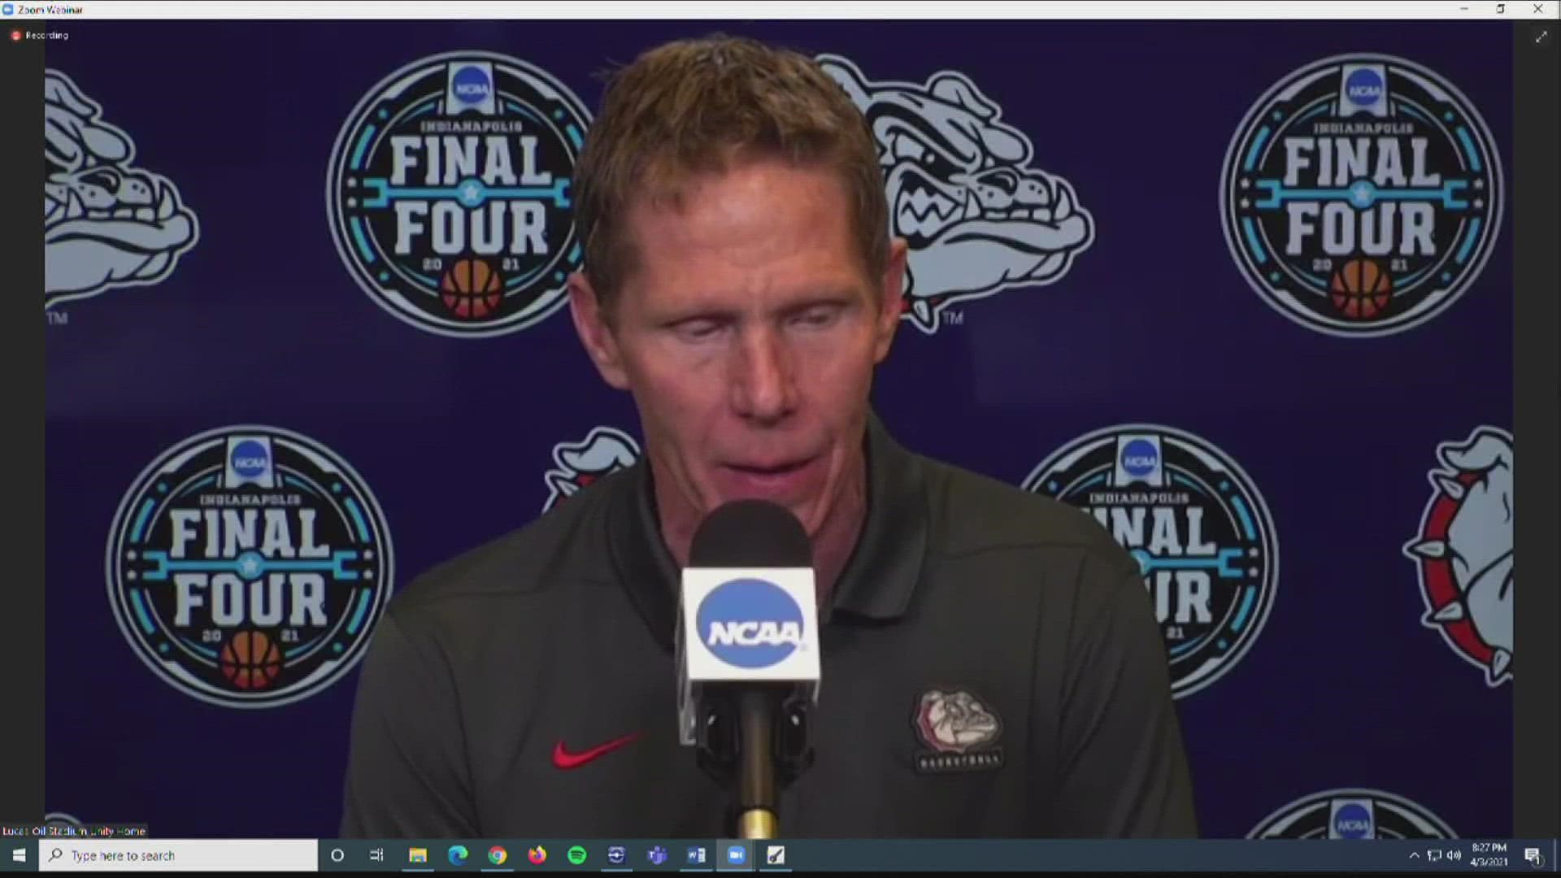
Task: Click the Lucas Oil Stadium participant name label
Action: [74, 831]
